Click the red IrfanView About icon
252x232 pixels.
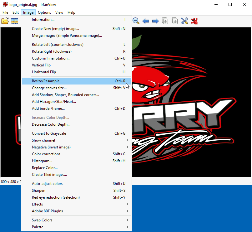coord(194,21)
